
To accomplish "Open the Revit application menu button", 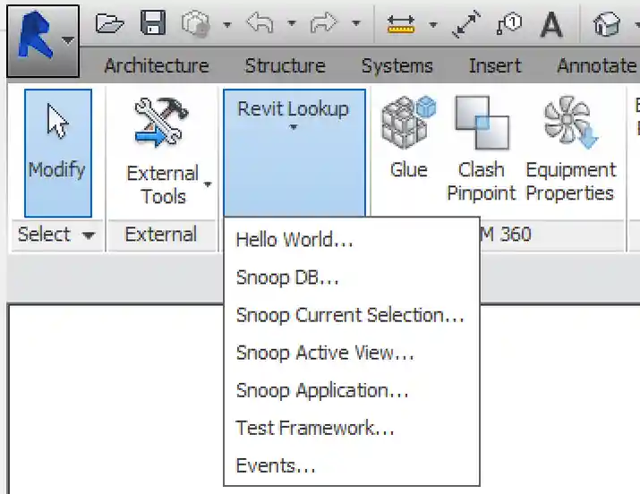I will click(x=42, y=40).
